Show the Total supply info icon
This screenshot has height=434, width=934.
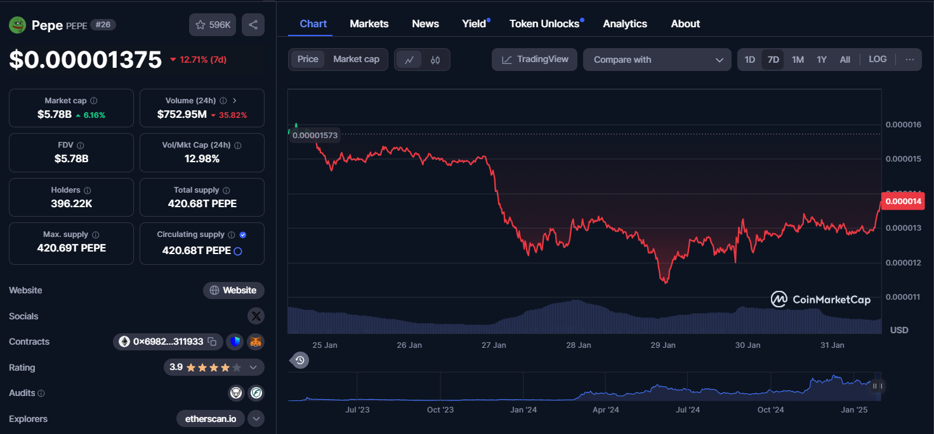coord(227,190)
